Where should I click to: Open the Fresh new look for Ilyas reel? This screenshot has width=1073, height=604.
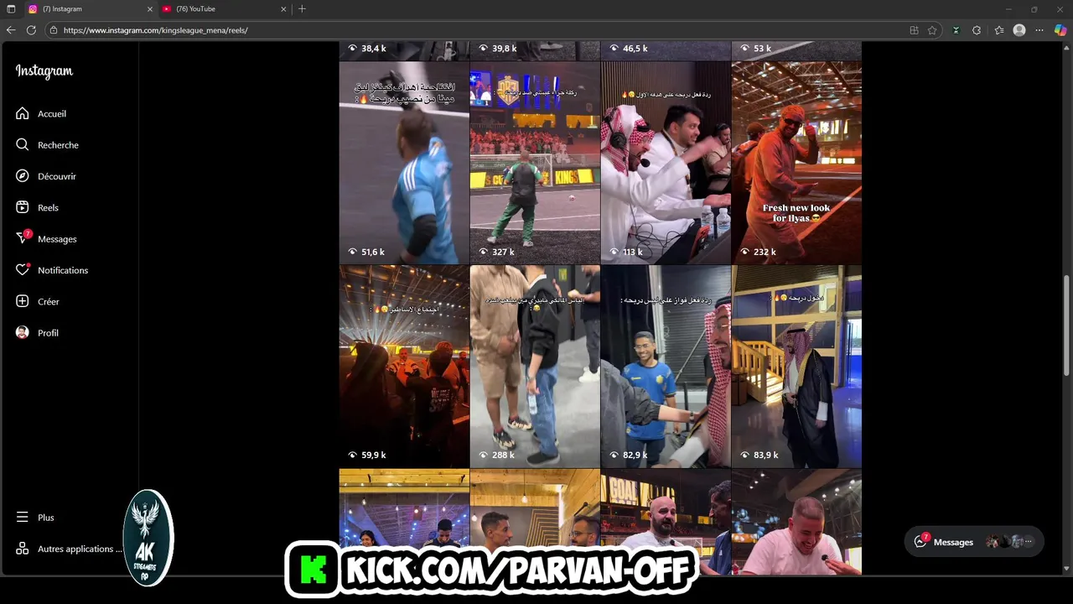point(796,163)
